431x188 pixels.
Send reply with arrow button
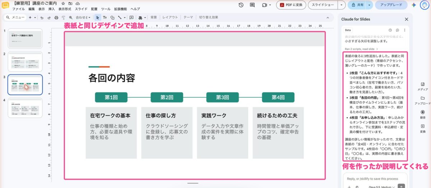[402, 186]
